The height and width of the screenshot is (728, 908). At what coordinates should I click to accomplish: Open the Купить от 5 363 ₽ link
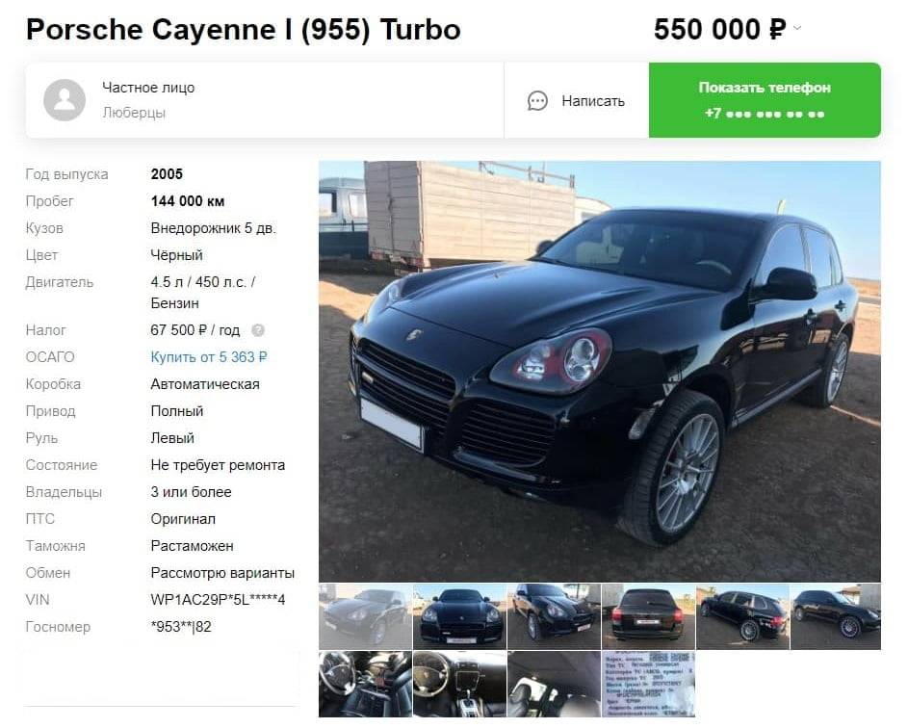(x=209, y=357)
